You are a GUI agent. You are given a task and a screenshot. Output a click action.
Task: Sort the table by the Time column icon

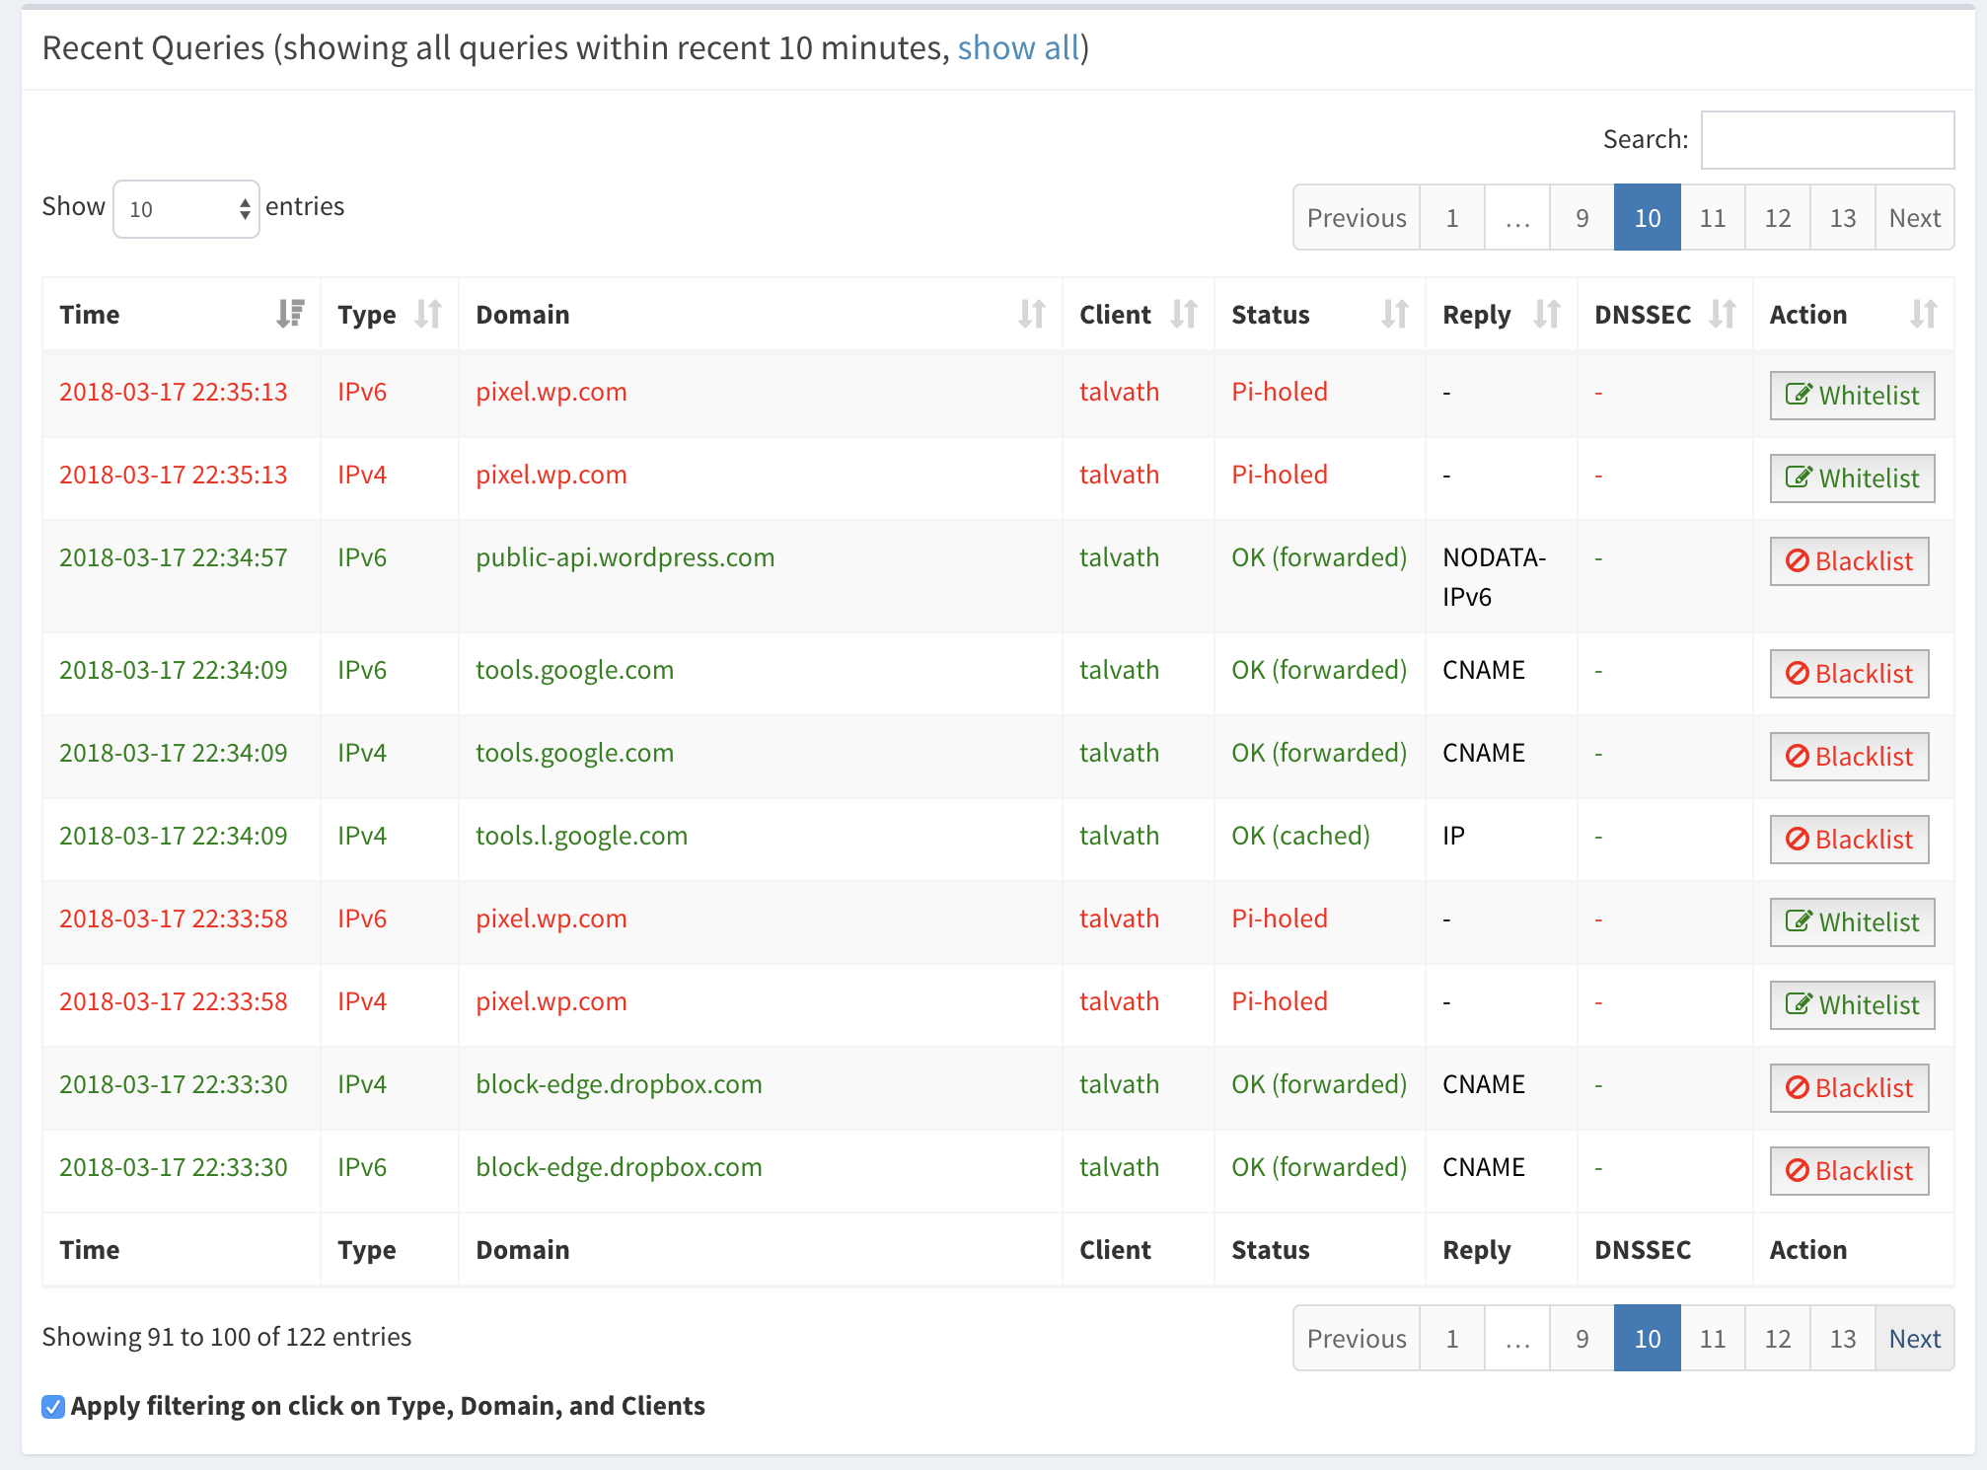pos(290,314)
